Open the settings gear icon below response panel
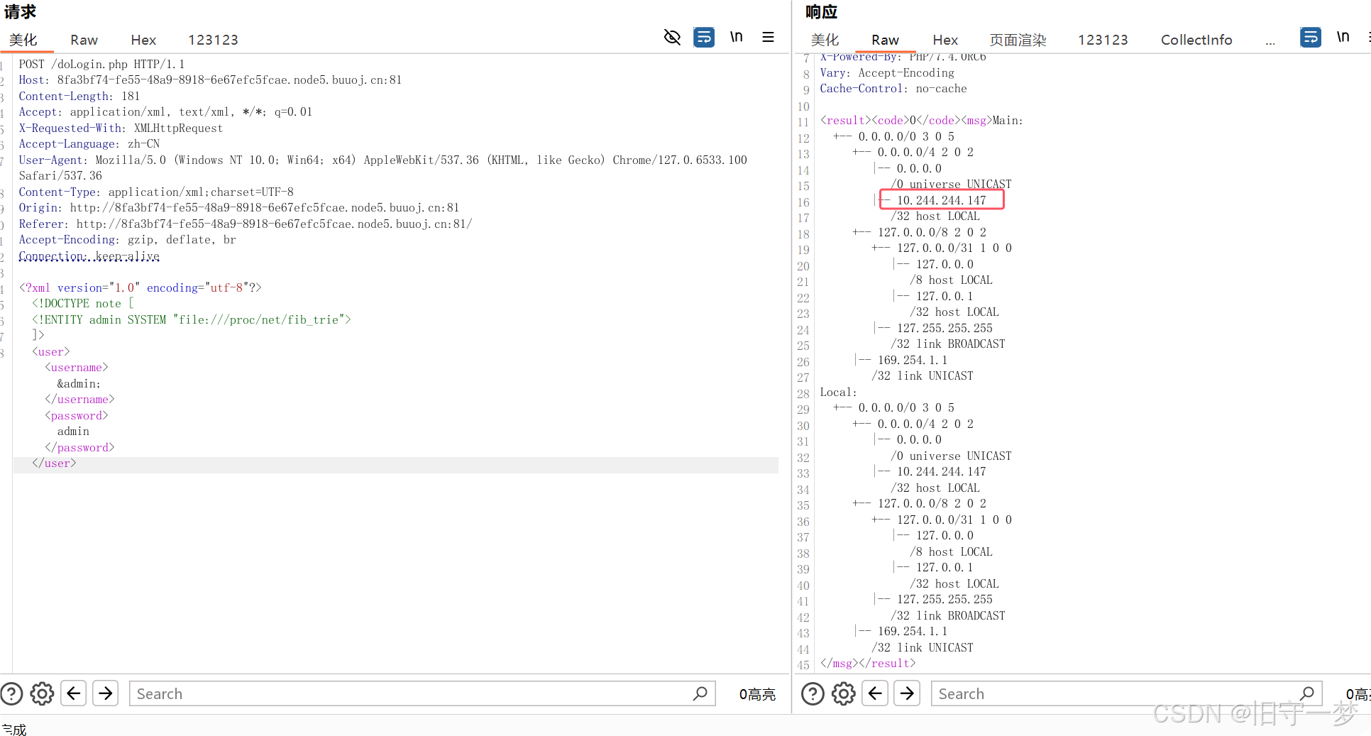 click(843, 693)
